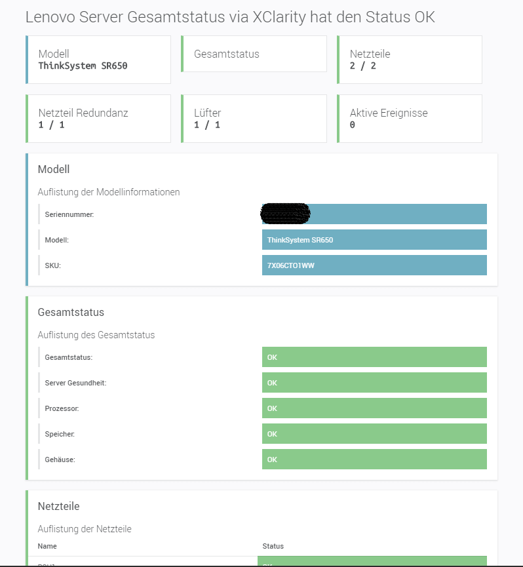
Task: Click the Netzteile section heading
Action: pyautogui.click(x=58, y=507)
